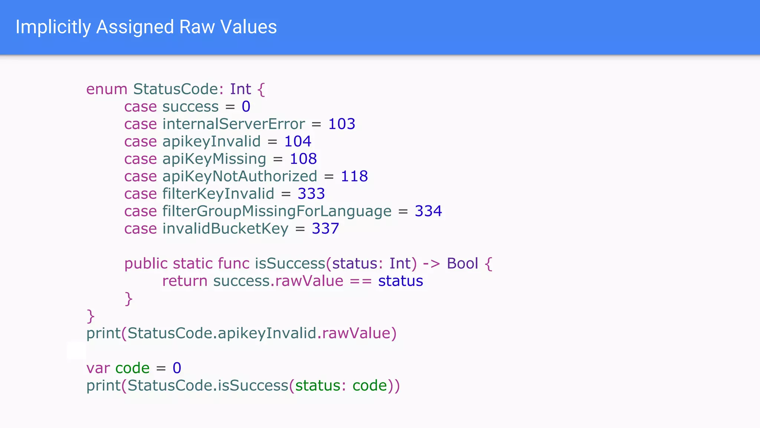Click the blue header bar
The height and width of the screenshot is (428, 760).
(x=520, y=27)
